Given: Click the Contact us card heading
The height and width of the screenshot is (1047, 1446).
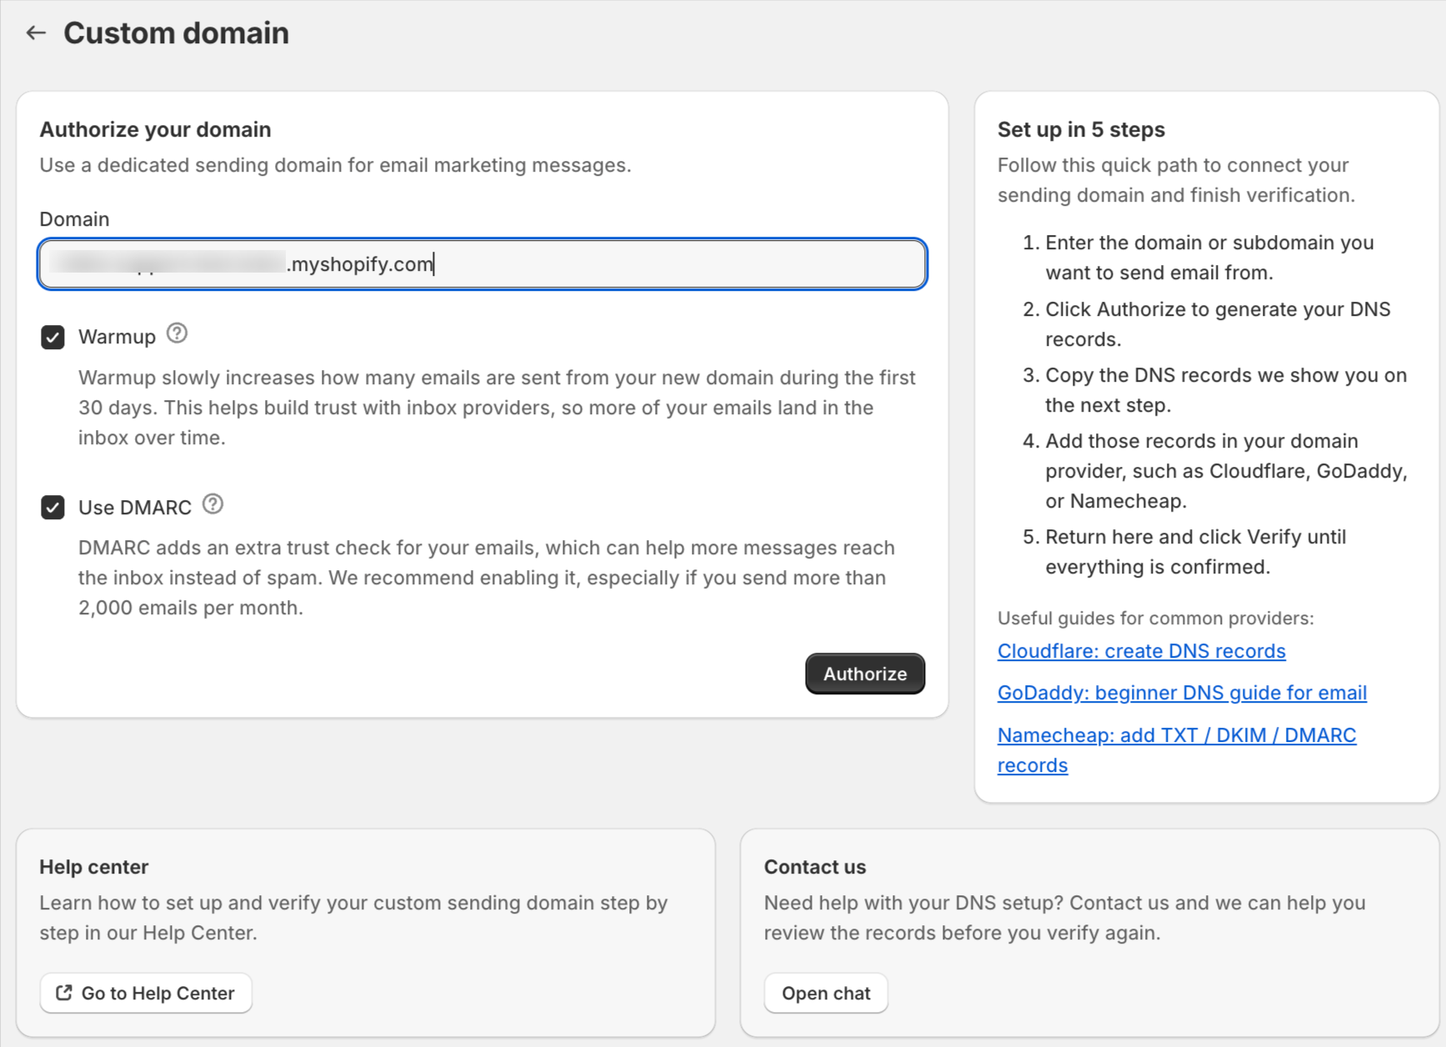Looking at the screenshot, I should click(814, 867).
